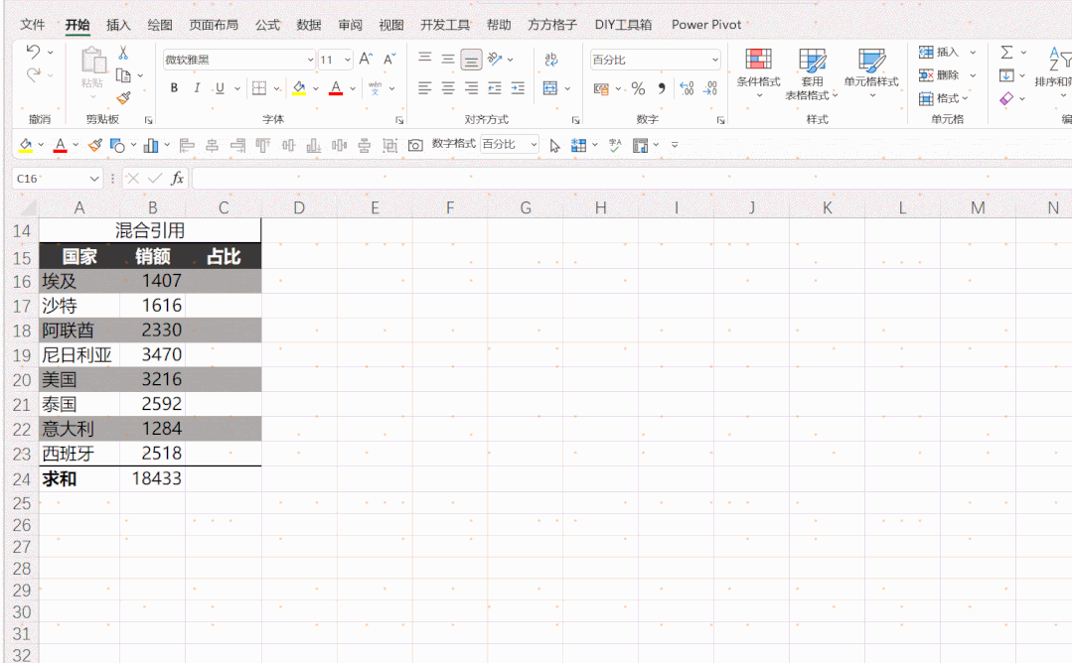
Task: Open the text orientation dropdown
Action: [510, 60]
